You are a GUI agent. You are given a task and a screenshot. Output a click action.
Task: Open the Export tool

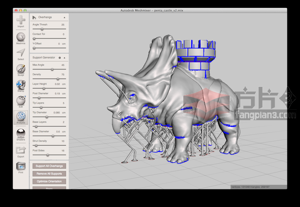tap(21, 152)
